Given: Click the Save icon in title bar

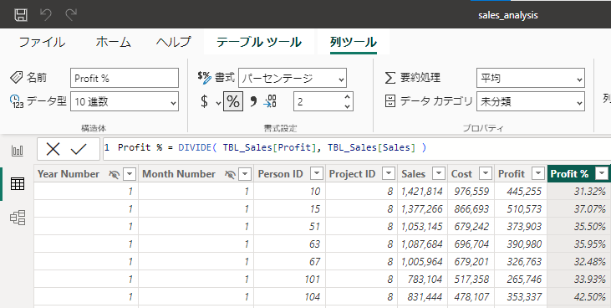Looking at the screenshot, I should pos(21,15).
